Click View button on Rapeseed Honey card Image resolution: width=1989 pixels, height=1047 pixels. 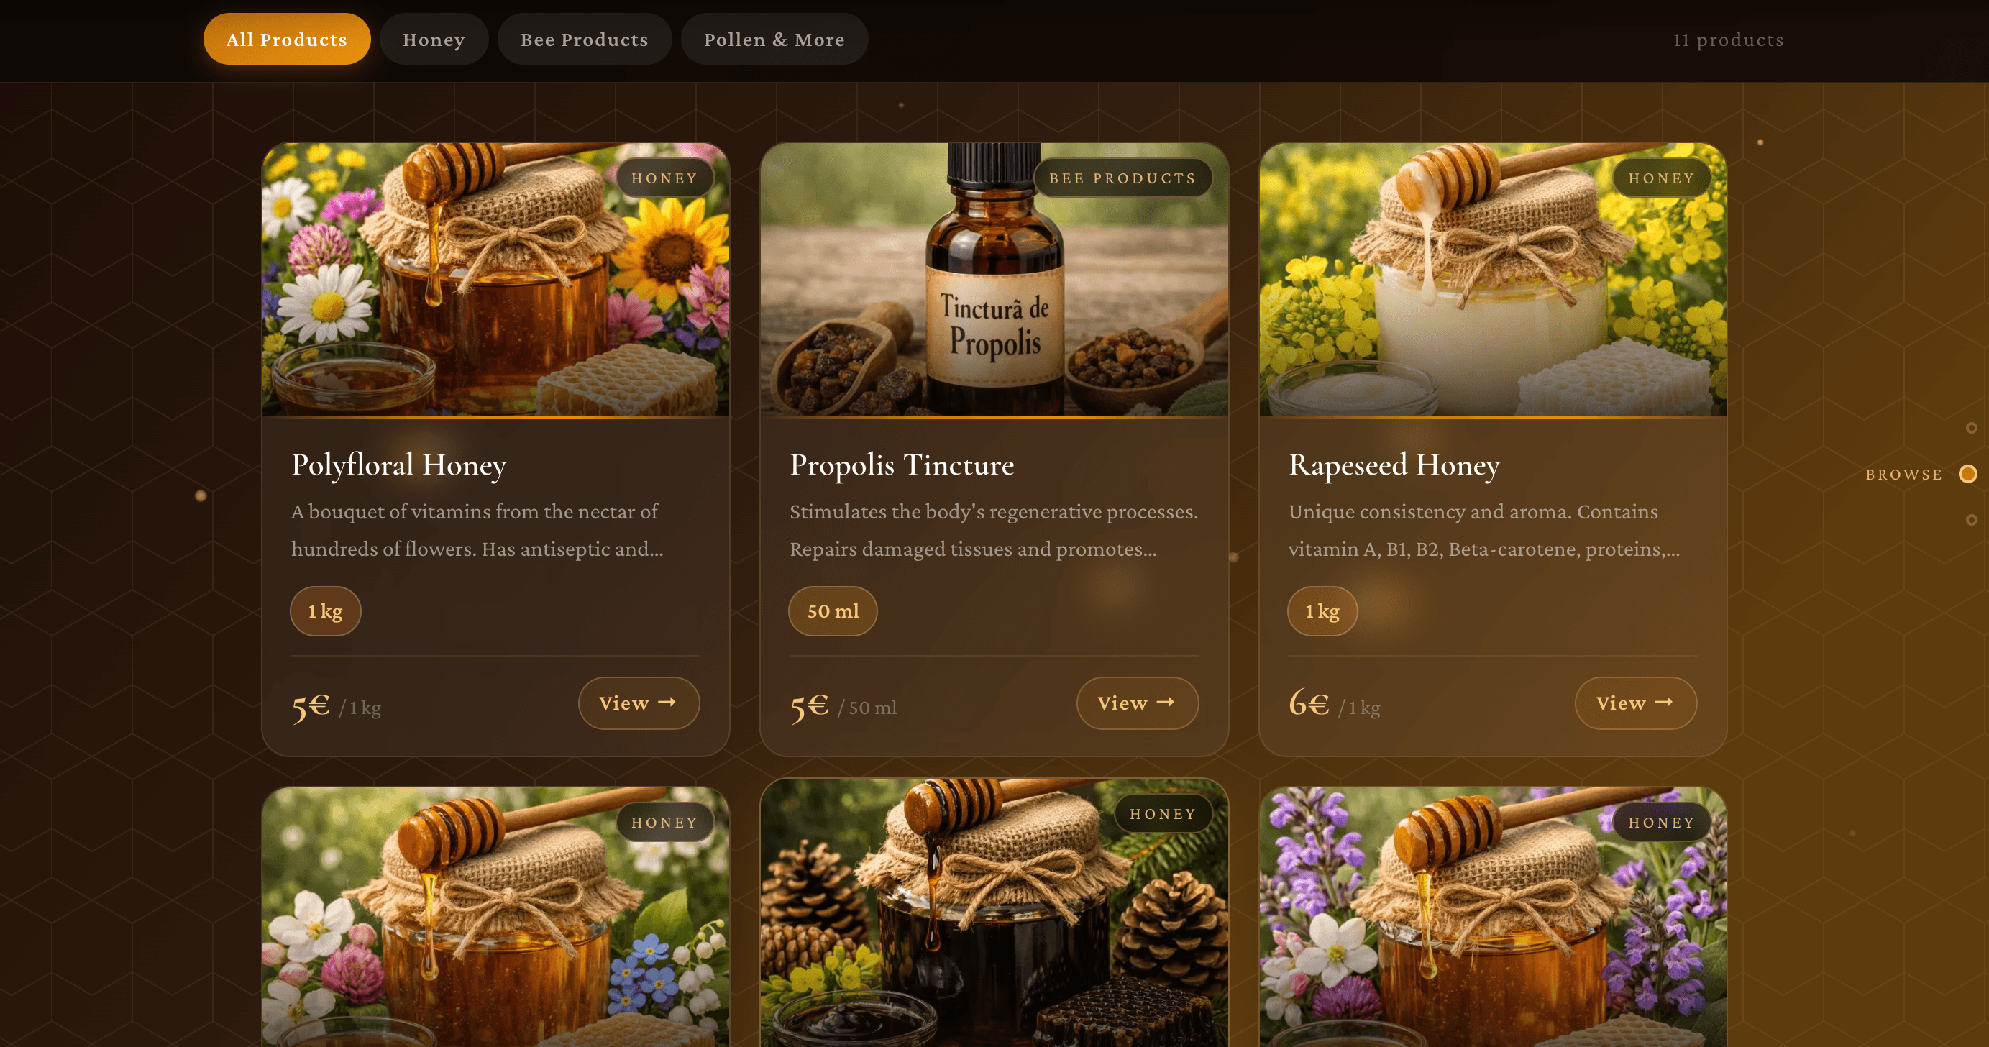coord(1635,703)
